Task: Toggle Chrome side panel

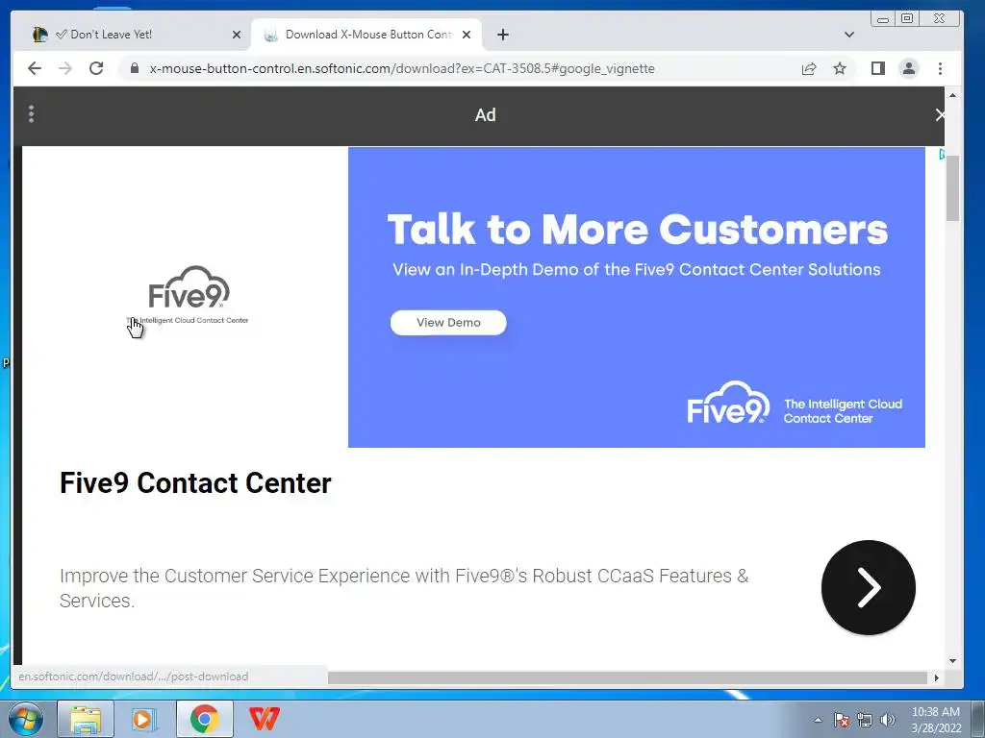Action: (878, 68)
